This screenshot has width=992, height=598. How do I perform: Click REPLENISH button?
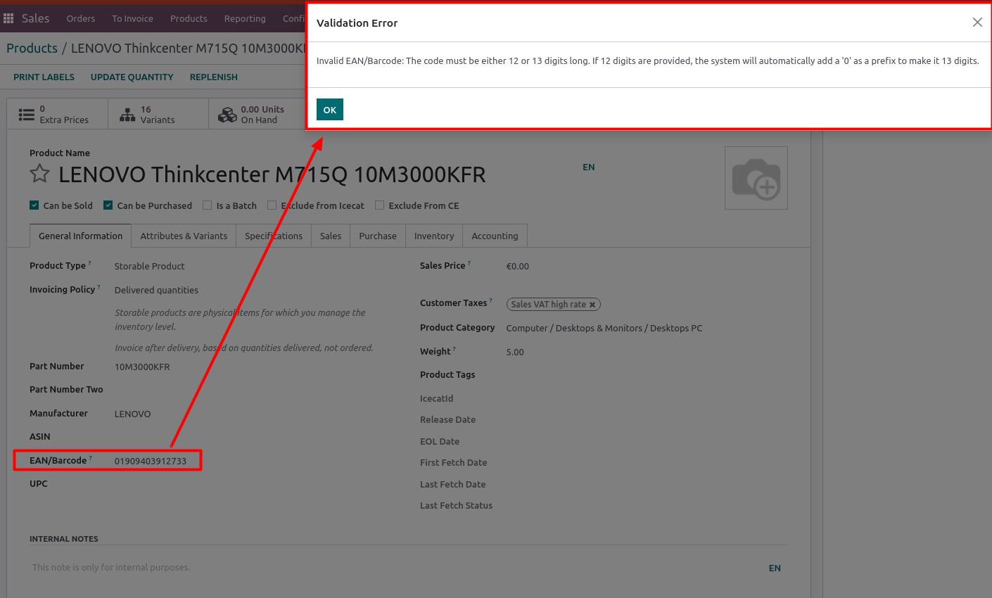pos(214,77)
